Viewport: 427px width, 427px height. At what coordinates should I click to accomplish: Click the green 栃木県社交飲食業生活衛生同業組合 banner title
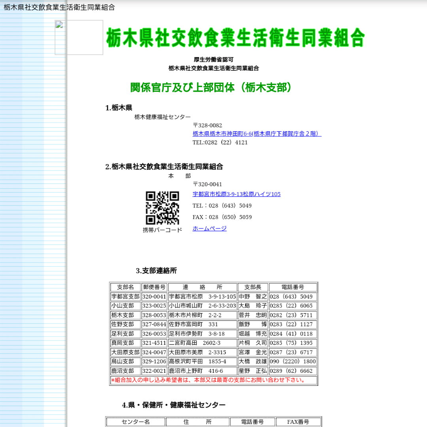pyautogui.click(x=235, y=38)
